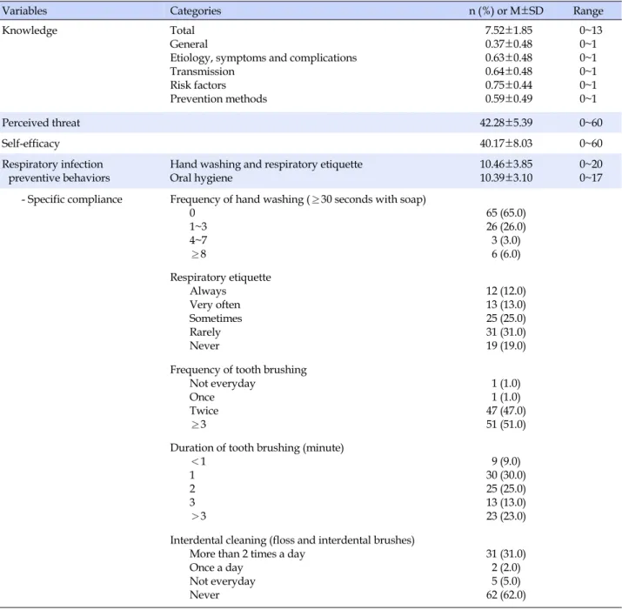Select the value 19 (19.0)
This screenshot has height=610, width=622.
[x=505, y=346]
